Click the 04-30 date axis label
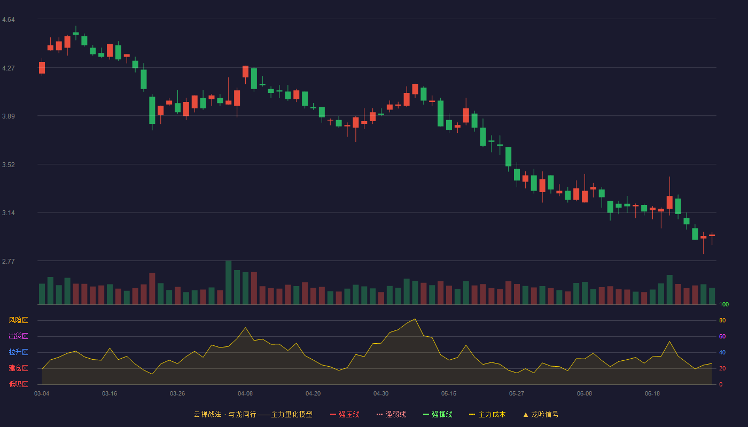This screenshot has height=427, width=748. (381, 393)
